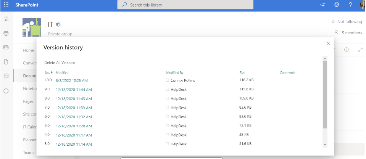The height and width of the screenshot is (159, 366).
Task: Click presence box for version 5.0 HelpDesk
Action: [168, 126]
